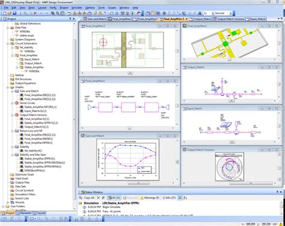Toggle the Errors message filter

[130, 198]
